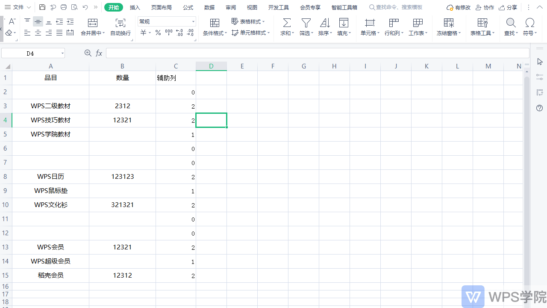Align text left
The image size is (547, 308).
point(27,33)
